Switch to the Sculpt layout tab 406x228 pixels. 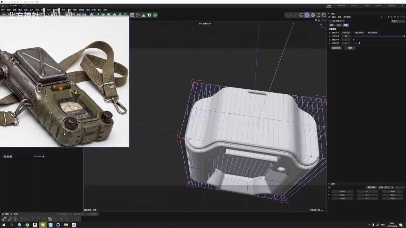(366, 6)
